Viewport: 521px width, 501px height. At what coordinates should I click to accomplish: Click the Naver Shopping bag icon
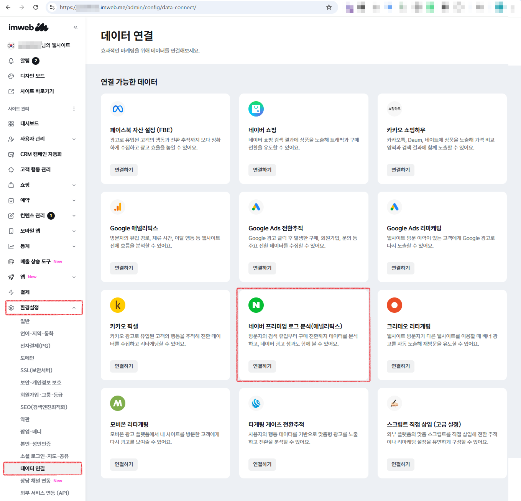click(256, 109)
